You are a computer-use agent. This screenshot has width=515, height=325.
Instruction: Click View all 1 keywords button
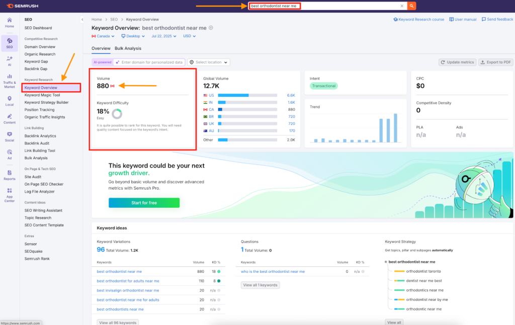(x=260, y=285)
